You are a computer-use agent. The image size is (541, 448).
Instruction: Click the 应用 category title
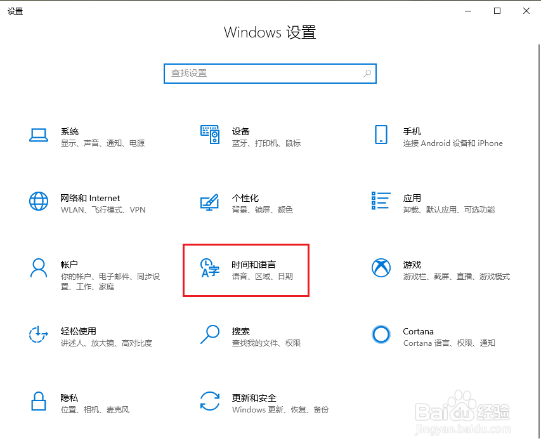[x=412, y=198]
